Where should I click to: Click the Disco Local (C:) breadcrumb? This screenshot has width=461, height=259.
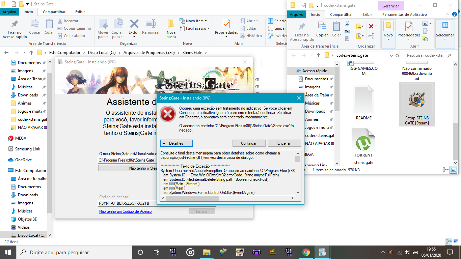[x=102, y=53]
